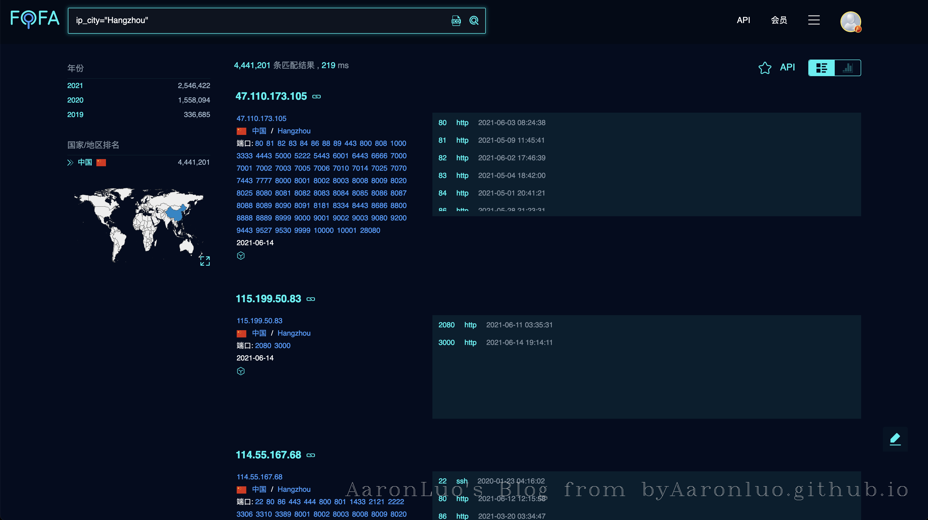Switch to list view mode
This screenshot has width=928, height=520.
(x=821, y=68)
